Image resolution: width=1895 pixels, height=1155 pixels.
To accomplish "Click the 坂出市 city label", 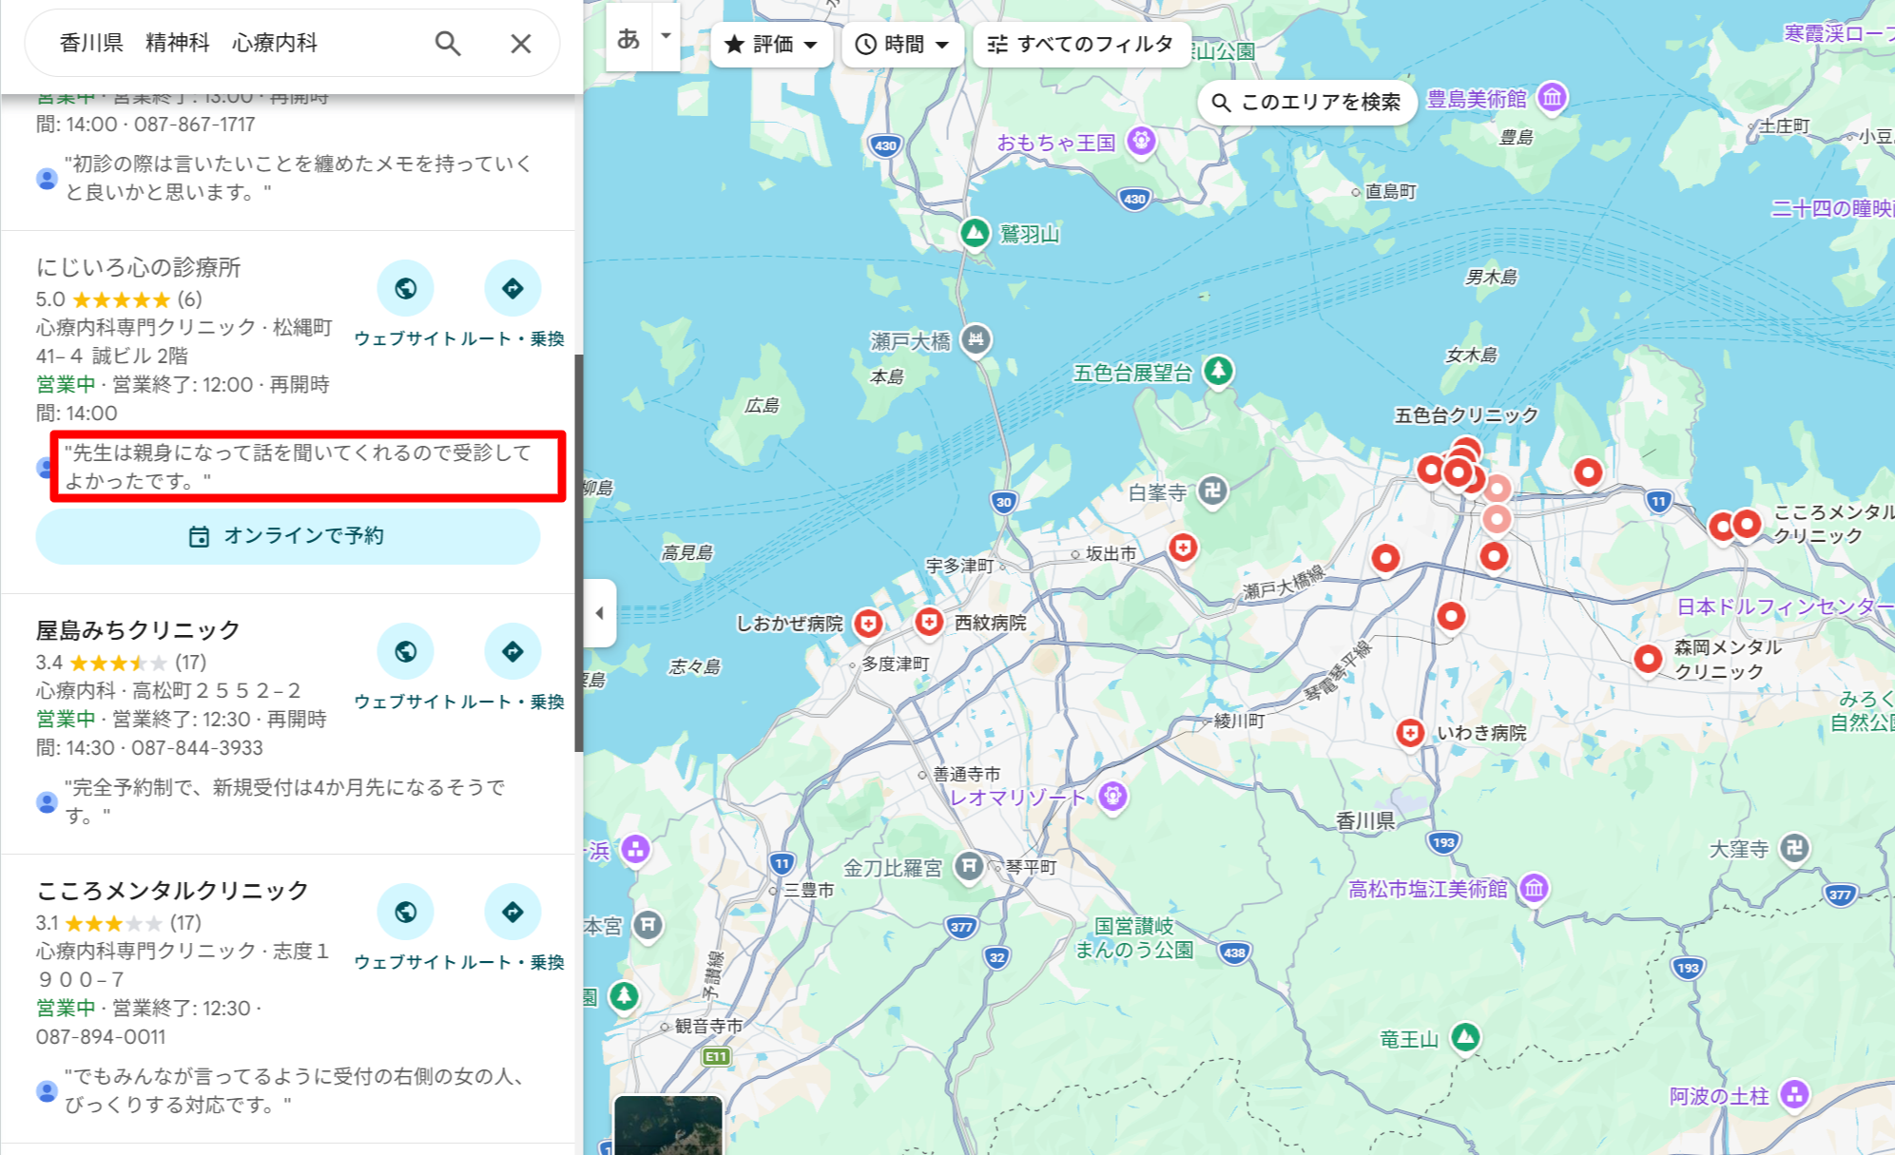I will point(1111,553).
